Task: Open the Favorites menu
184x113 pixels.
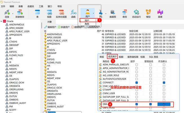Action: tap(31, 6)
